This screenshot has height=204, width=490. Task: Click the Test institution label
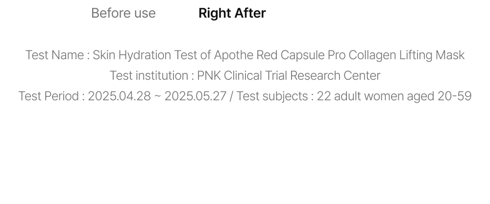click(x=149, y=76)
